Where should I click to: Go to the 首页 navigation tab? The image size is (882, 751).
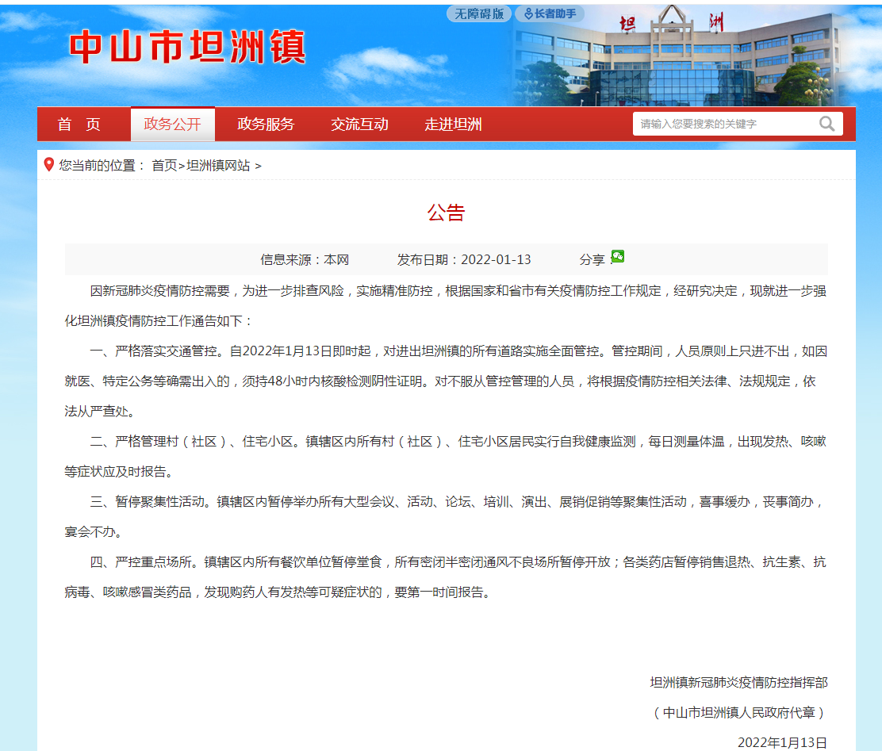(x=79, y=125)
